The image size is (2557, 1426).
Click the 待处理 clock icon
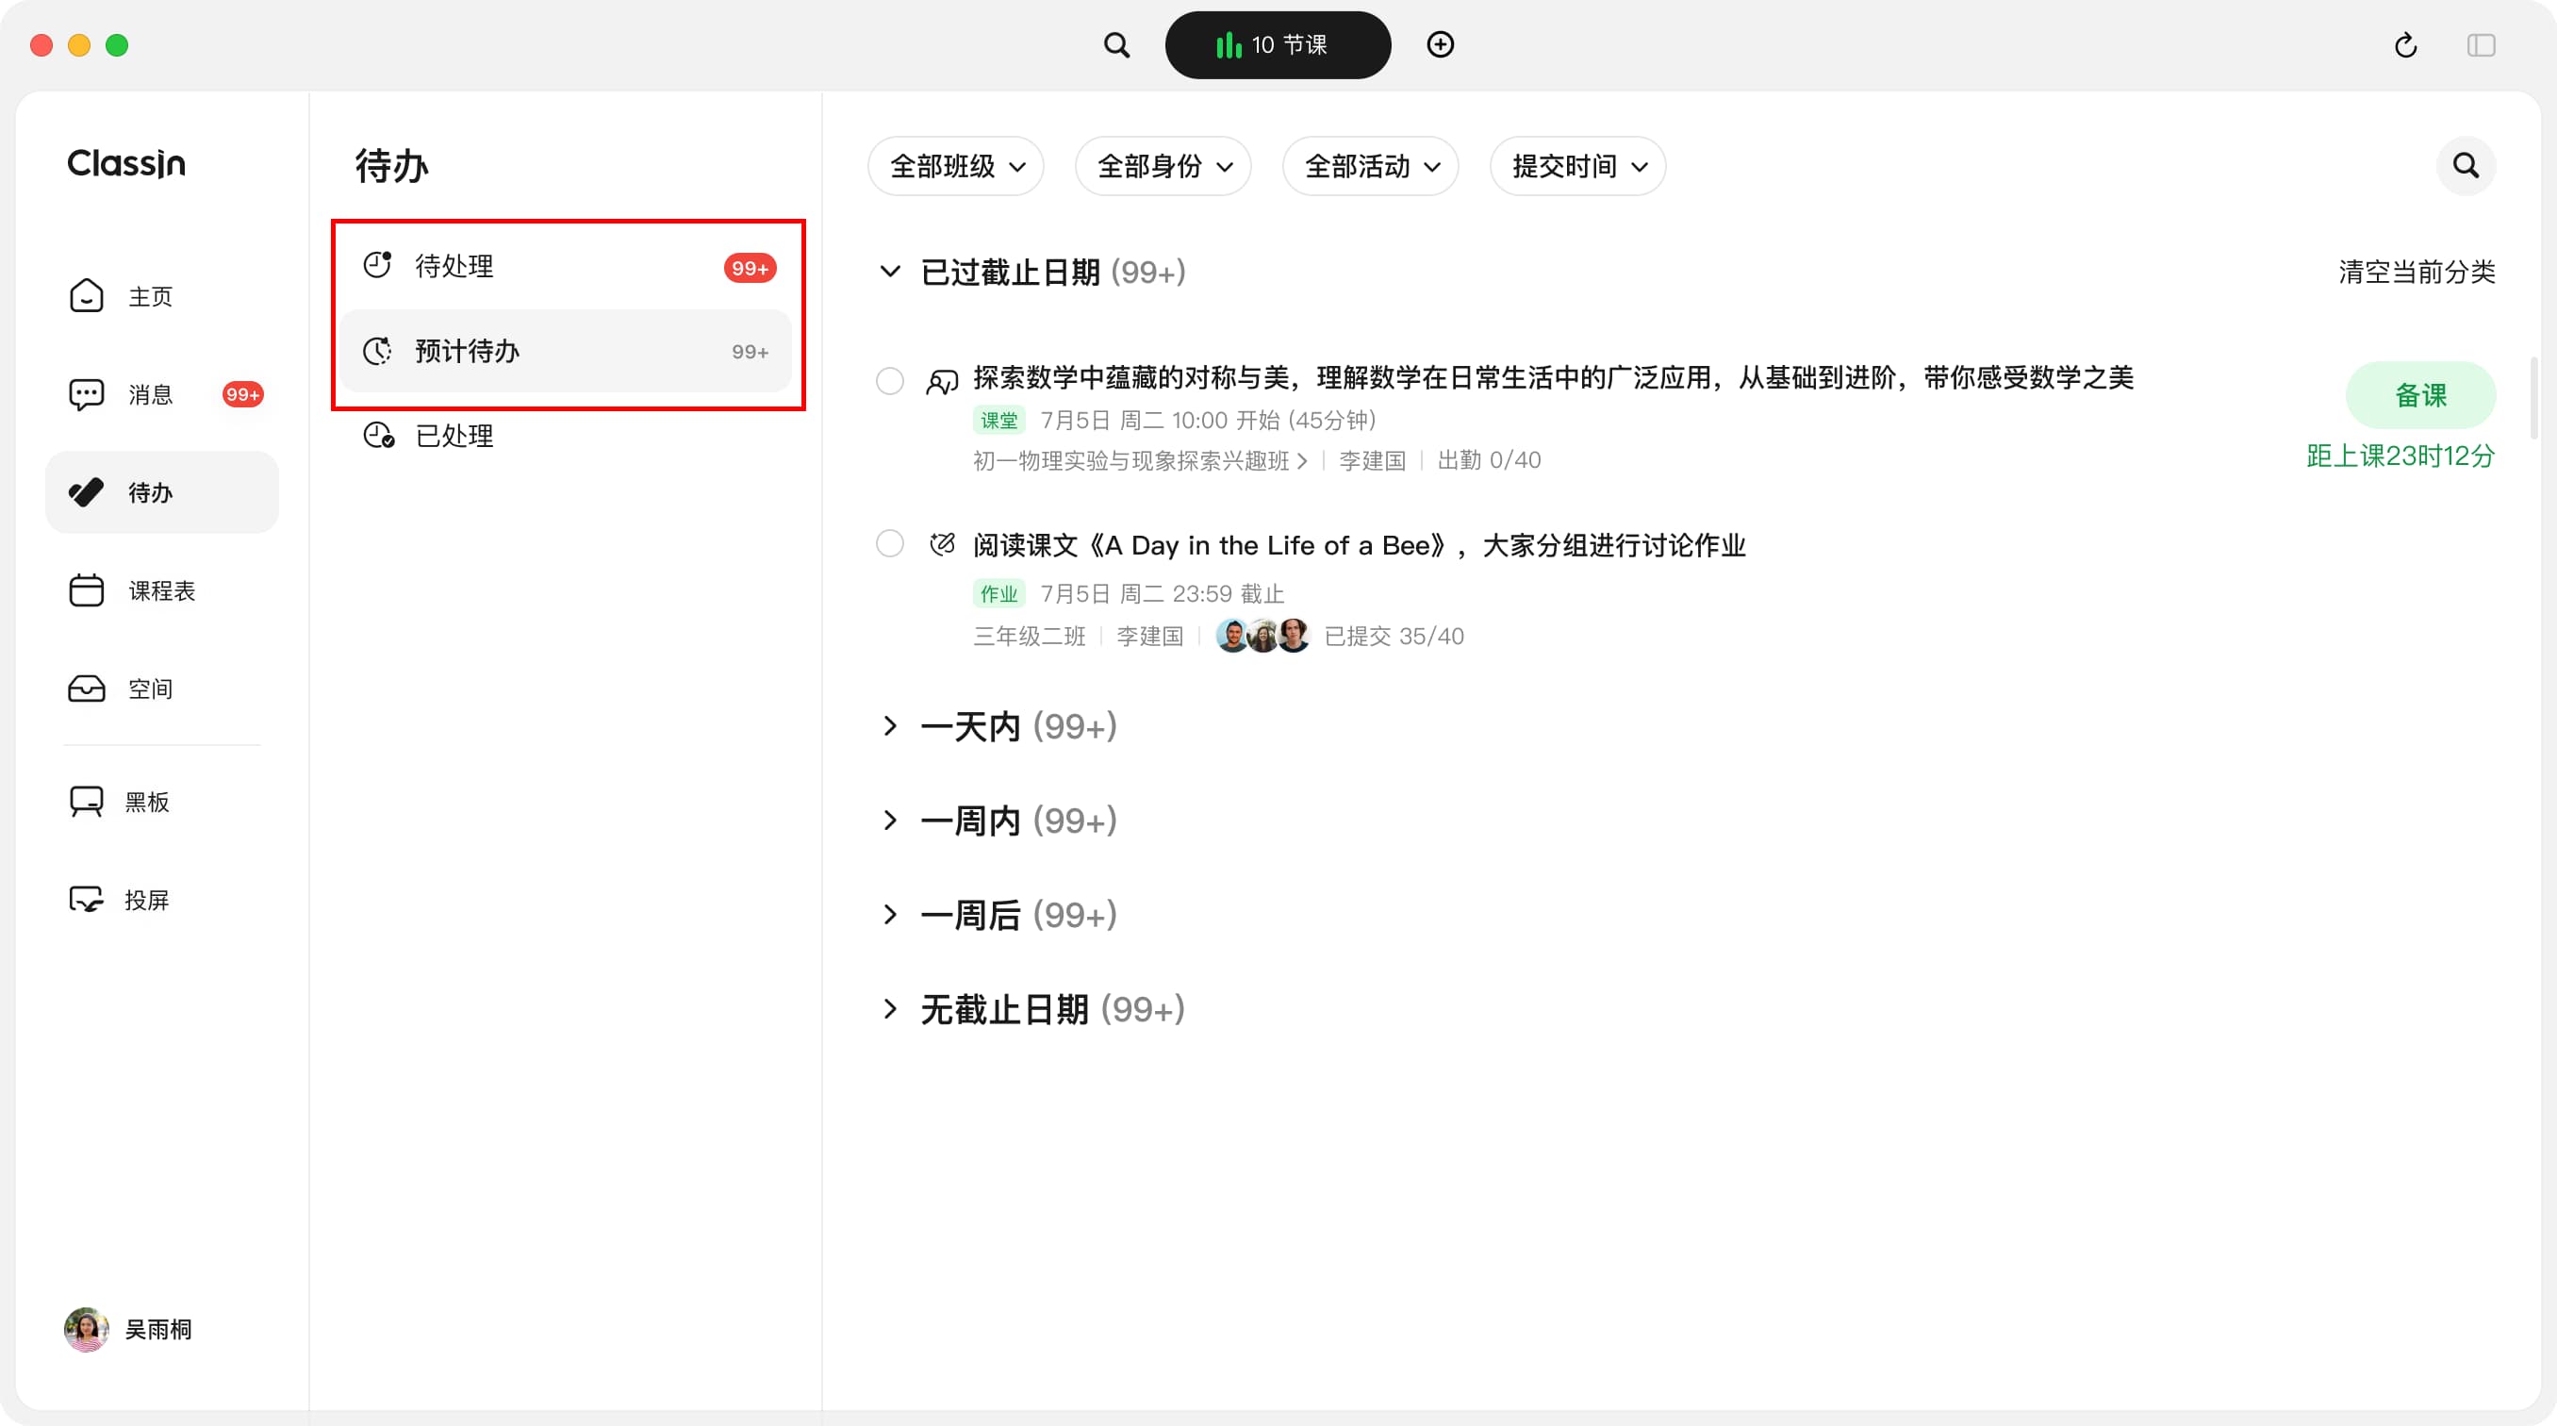point(377,265)
